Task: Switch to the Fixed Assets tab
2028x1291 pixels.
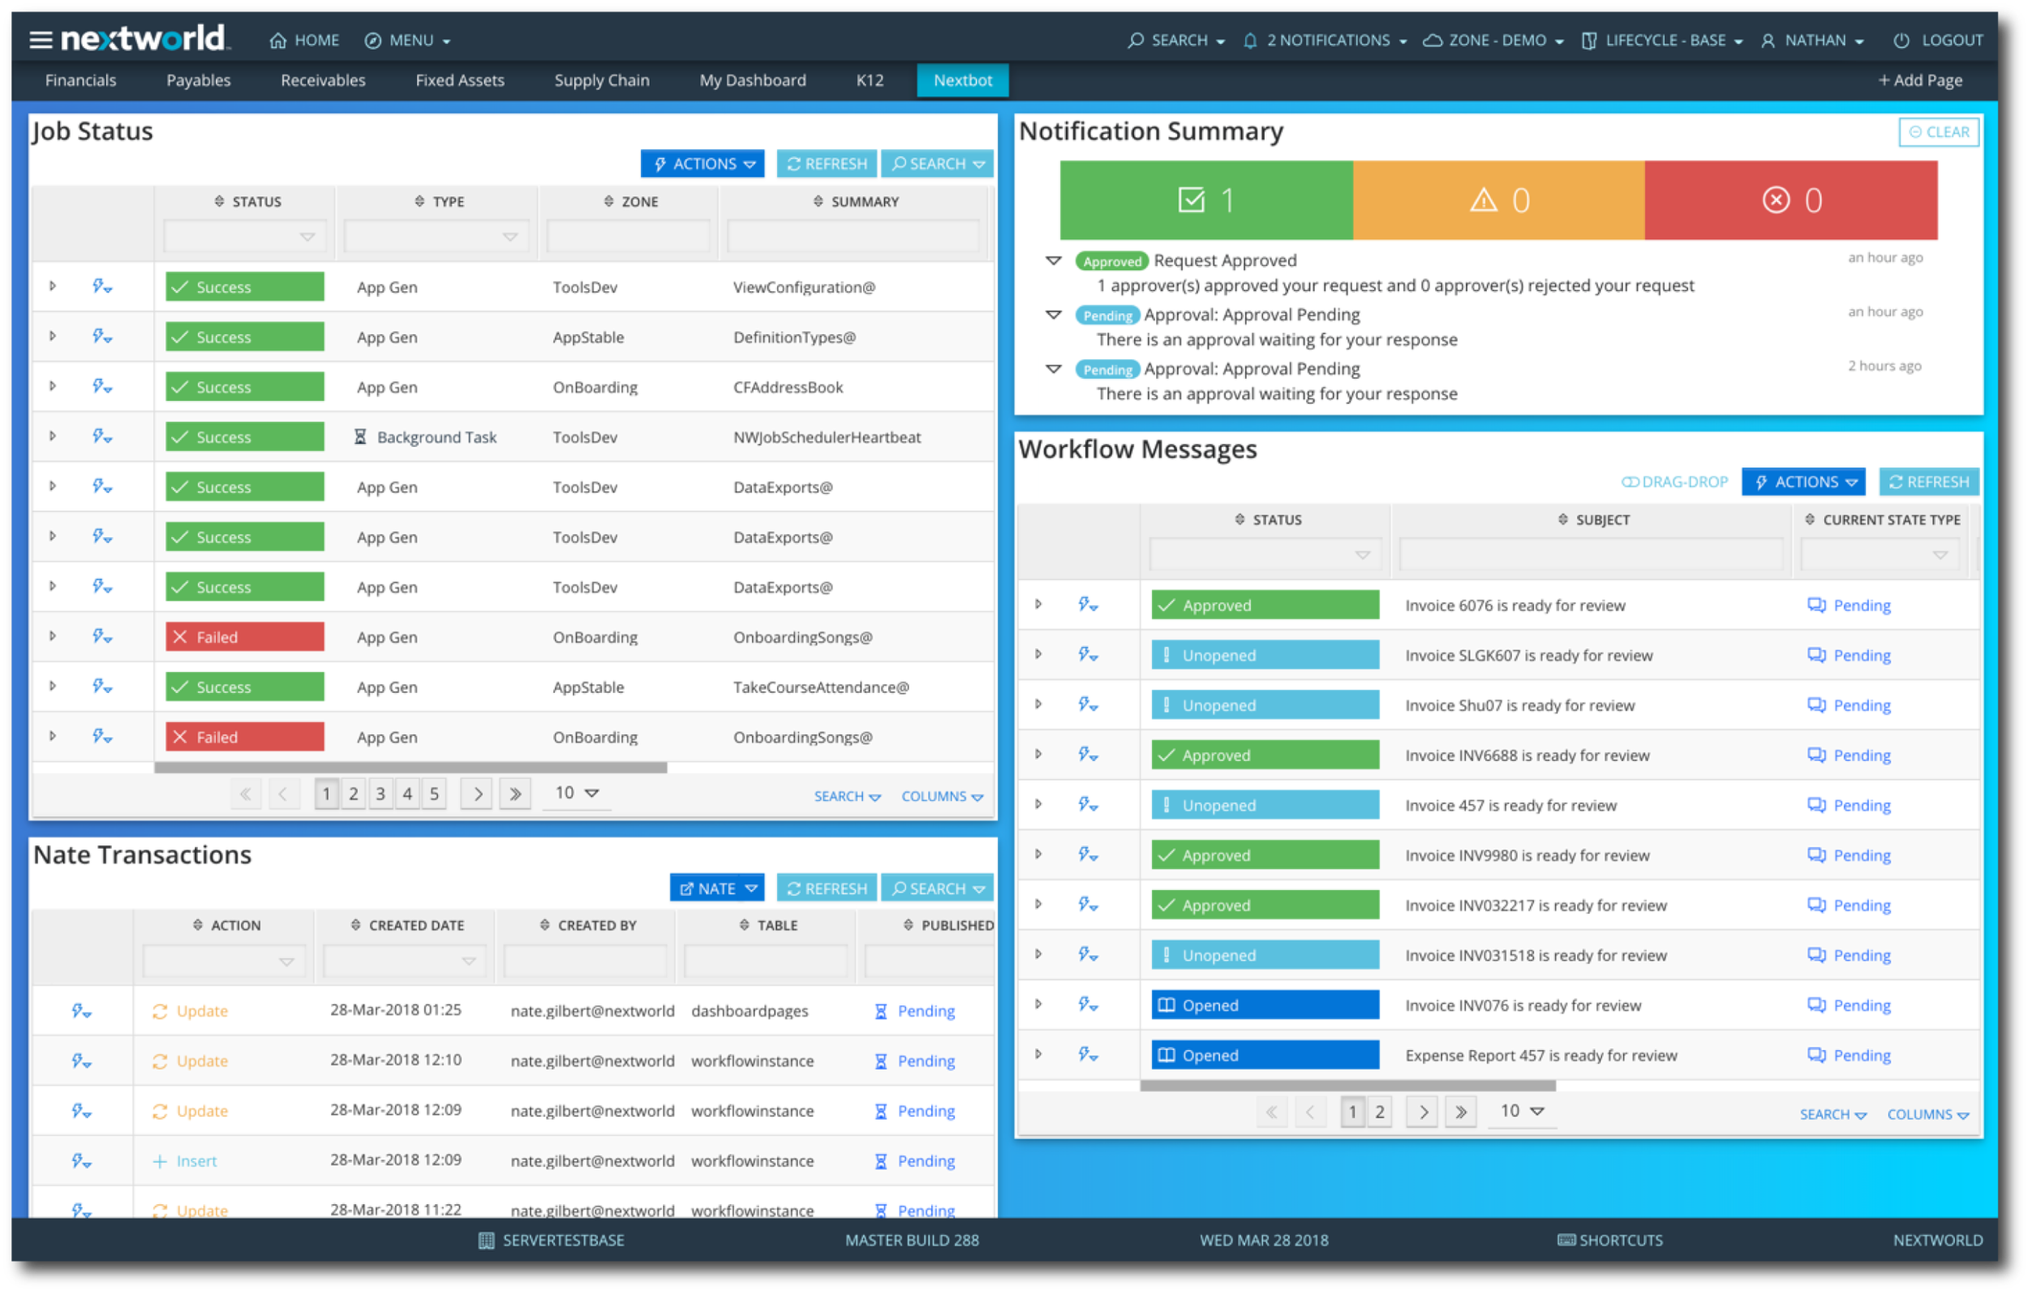Action: (460, 80)
